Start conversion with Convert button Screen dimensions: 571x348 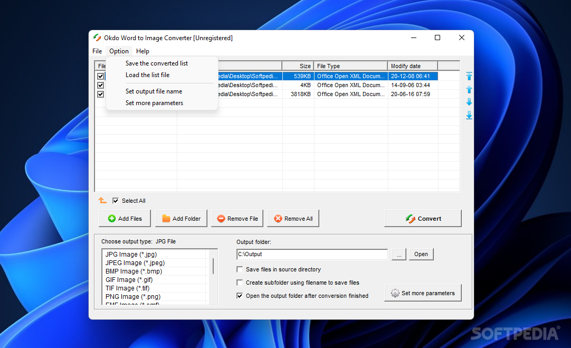click(x=423, y=219)
